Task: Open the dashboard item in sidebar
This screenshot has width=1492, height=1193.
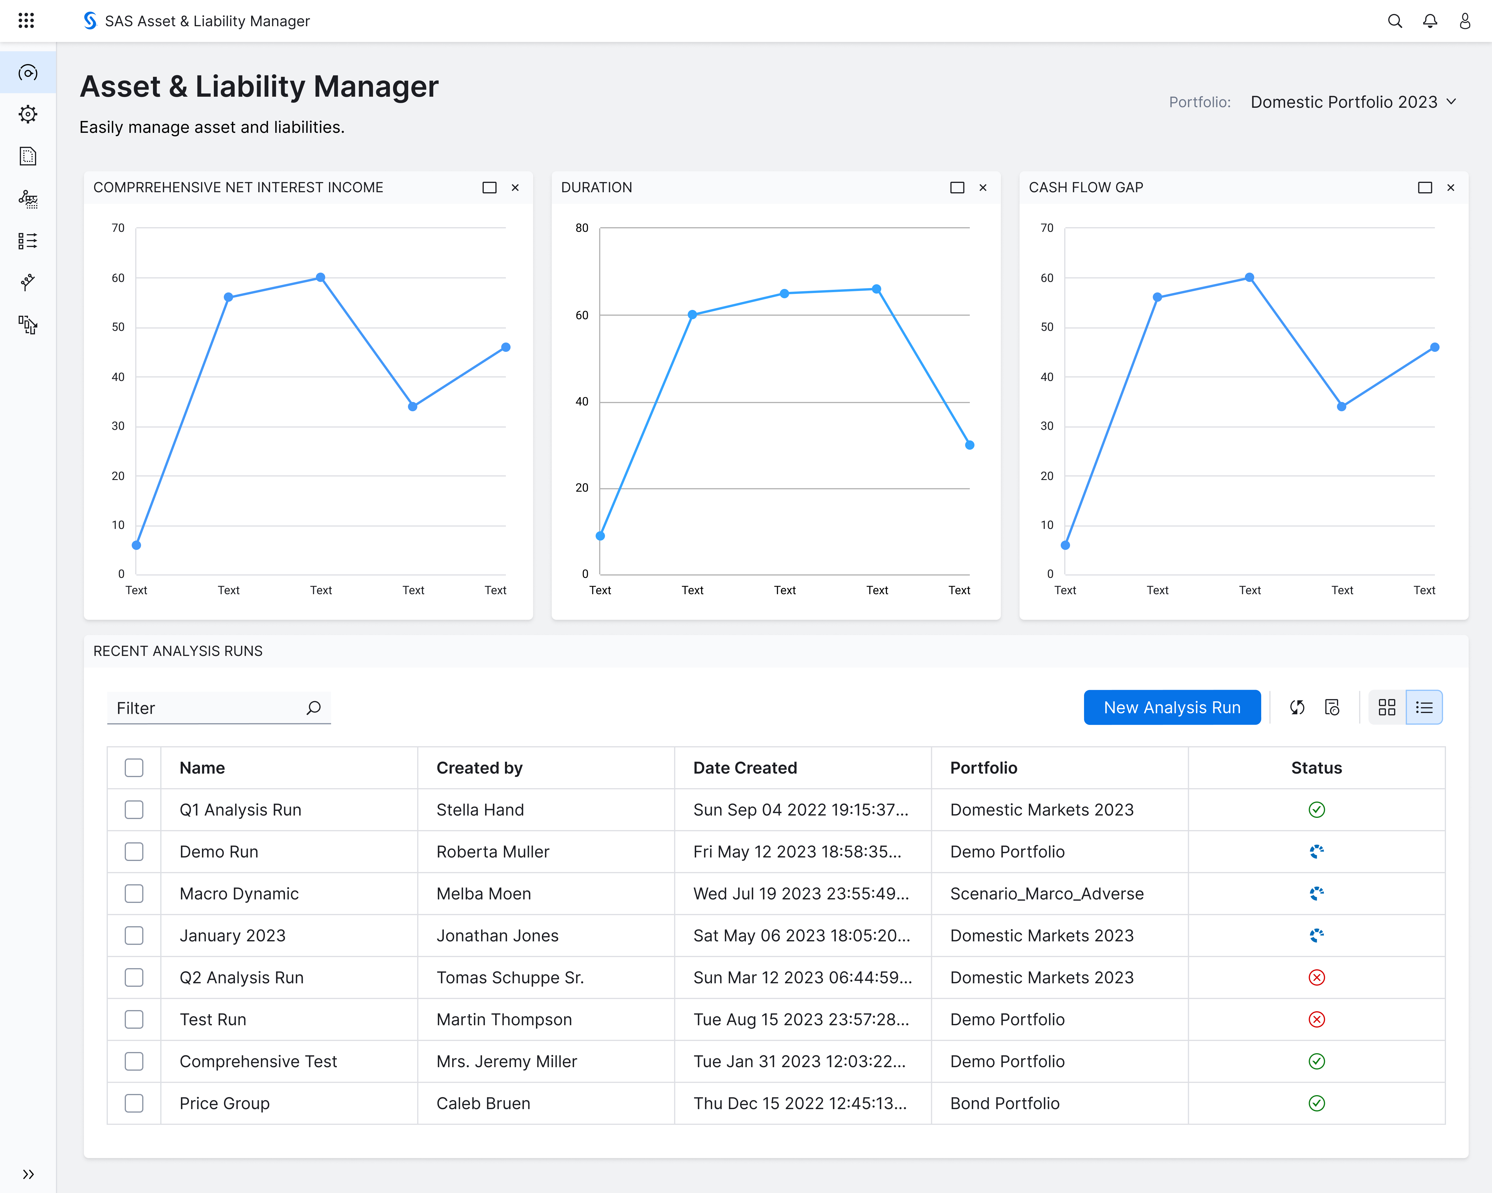Action: [x=28, y=73]
